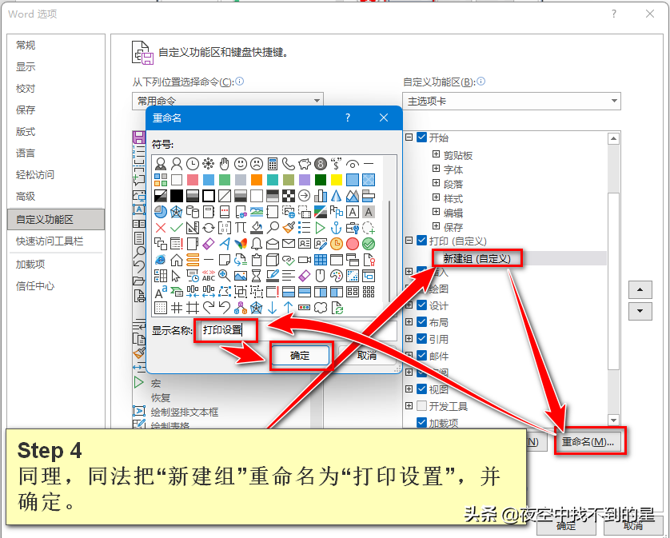Open the 主选项卡 ribbon dropdown
This screenshot has height=538, width=670.
pyautogui.click(x=512, y=102)
